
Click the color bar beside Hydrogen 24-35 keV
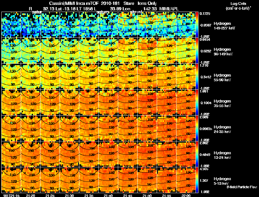[197, 128]
